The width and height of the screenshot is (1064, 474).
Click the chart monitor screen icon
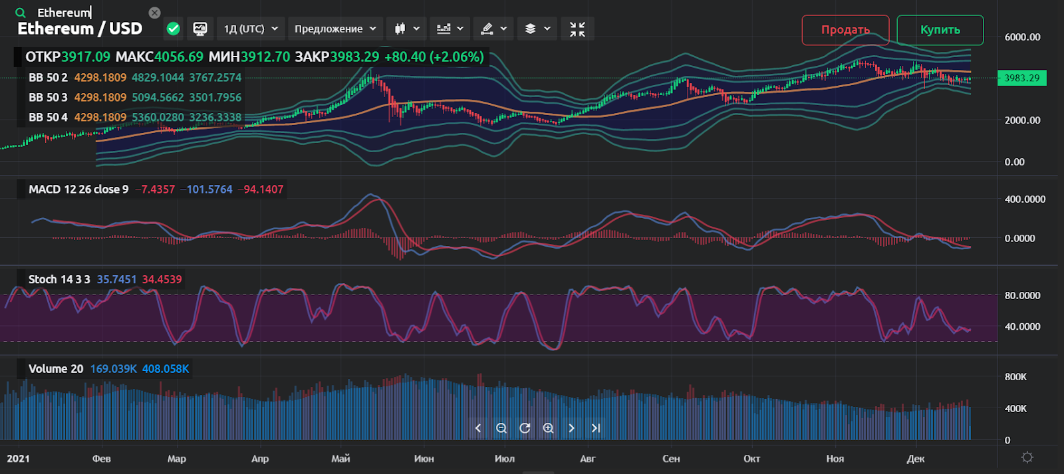(x=199, y=29)
